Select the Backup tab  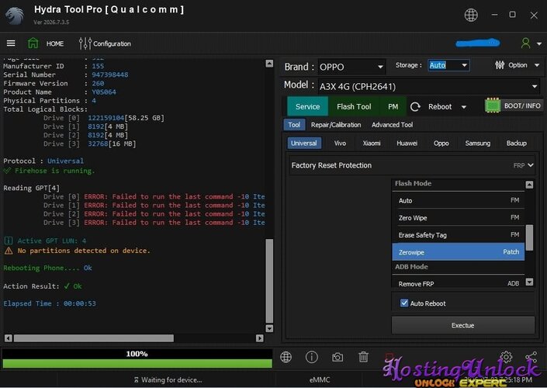(516, 143)
